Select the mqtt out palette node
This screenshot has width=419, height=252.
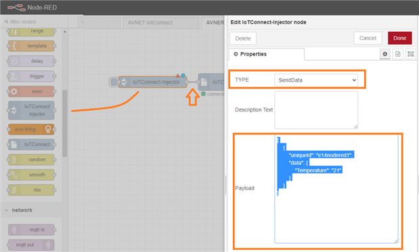(32, 245)
